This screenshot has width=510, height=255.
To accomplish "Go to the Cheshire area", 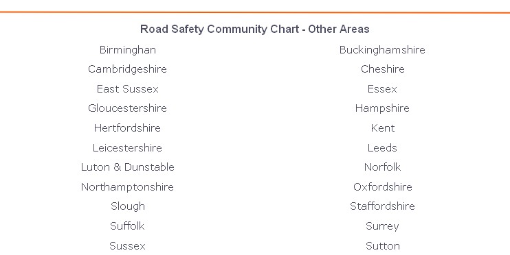I will [x=382, y=69].
